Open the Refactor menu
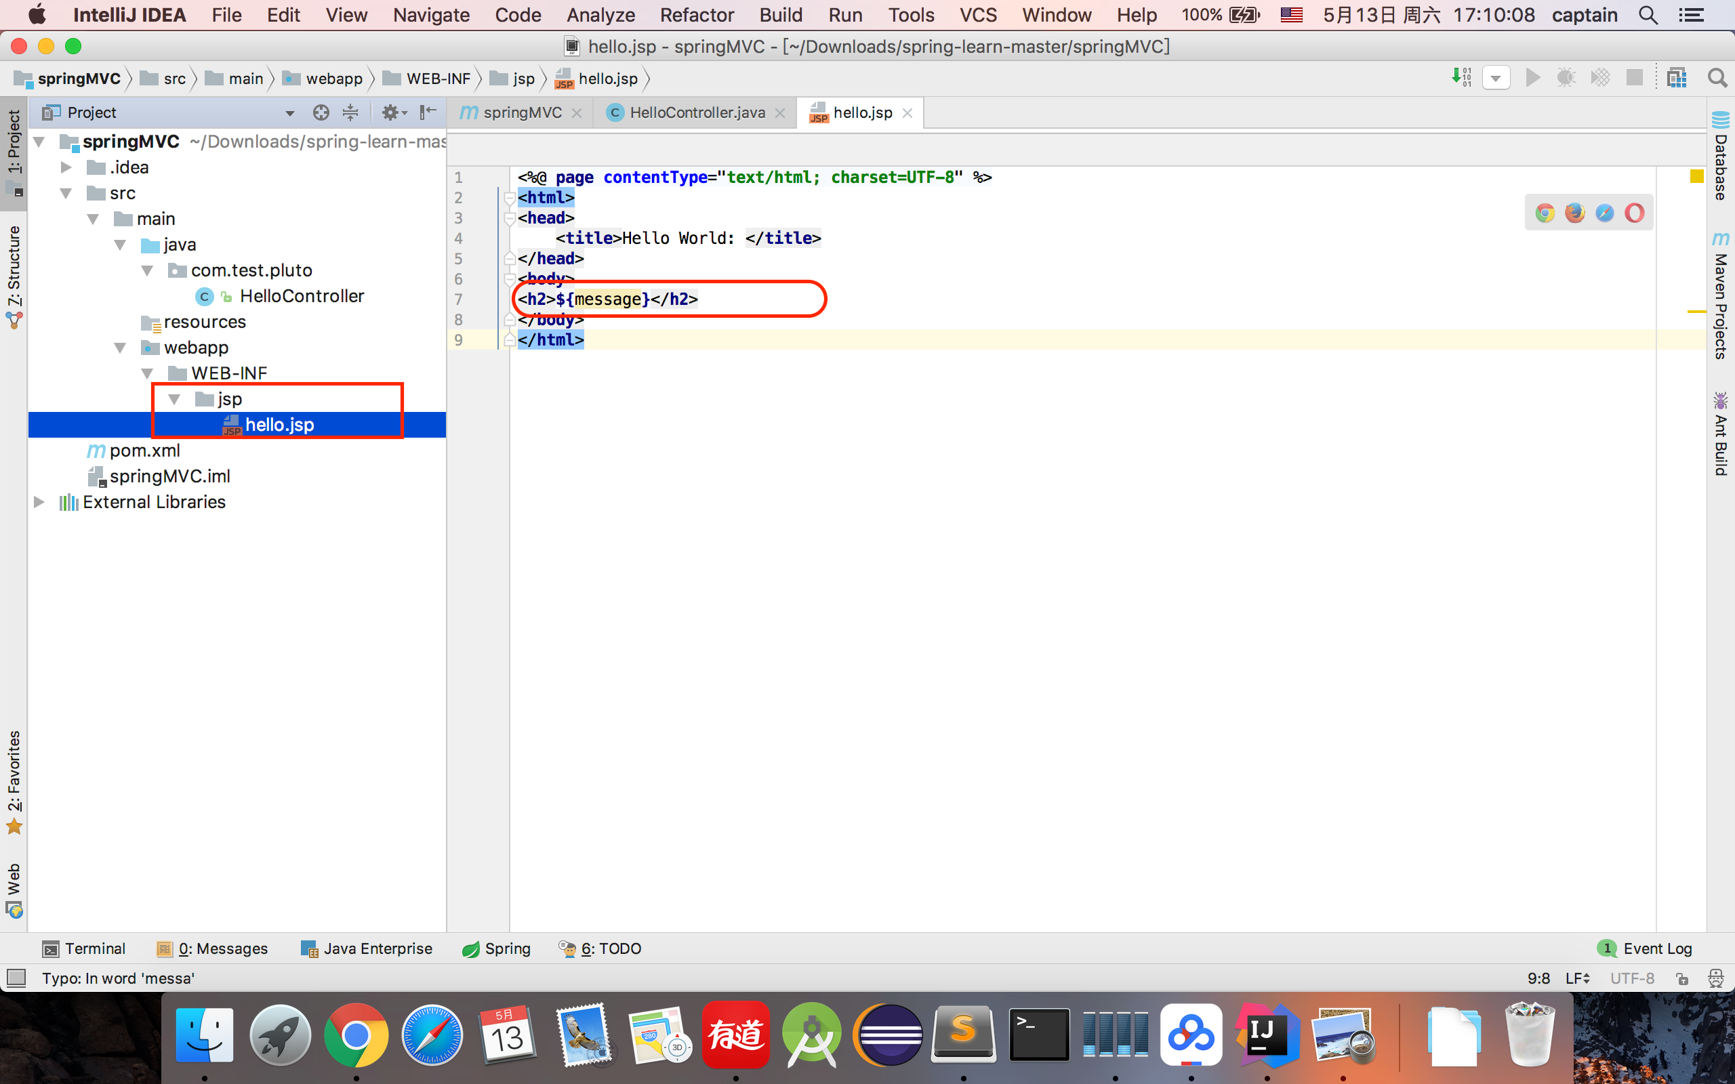The image size is (1735, 1084). tap(696, 15)
